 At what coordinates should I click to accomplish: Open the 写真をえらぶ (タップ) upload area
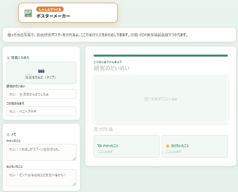(x=41, y=73)
